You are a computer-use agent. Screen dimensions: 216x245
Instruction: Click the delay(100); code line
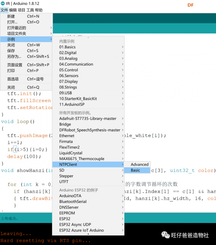click(24, 156)
